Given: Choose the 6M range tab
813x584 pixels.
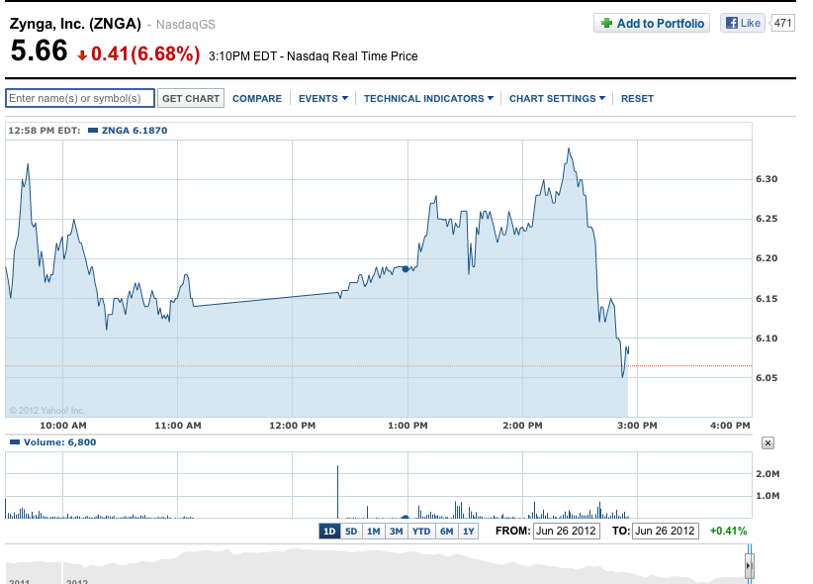Looking at the screenshot, I should [x=446, y=532].
